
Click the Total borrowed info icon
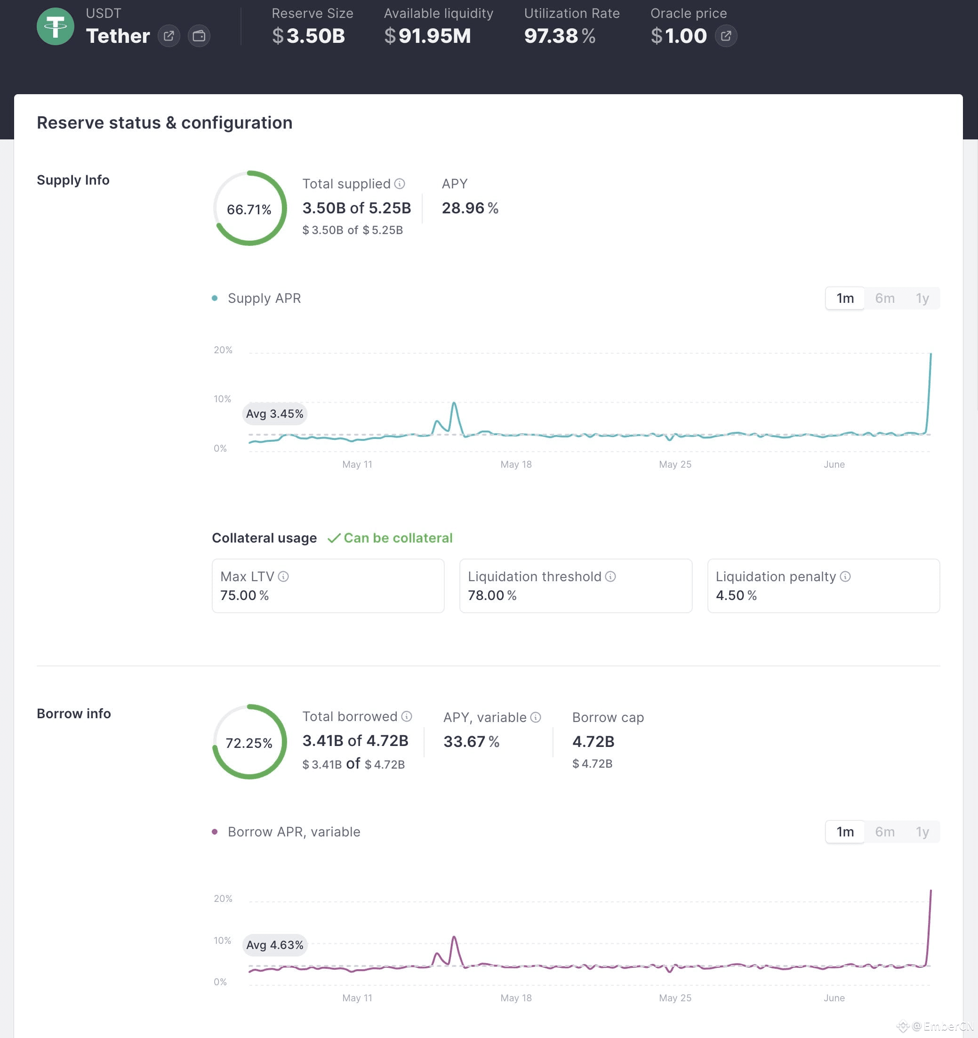pos(407,716)
